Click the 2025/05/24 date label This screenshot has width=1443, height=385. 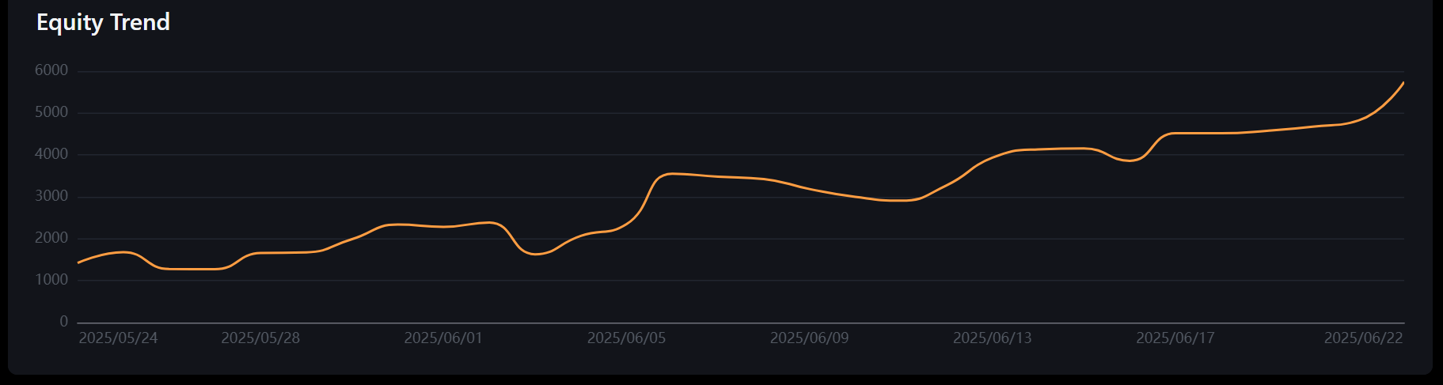click(x=118, y=338)
